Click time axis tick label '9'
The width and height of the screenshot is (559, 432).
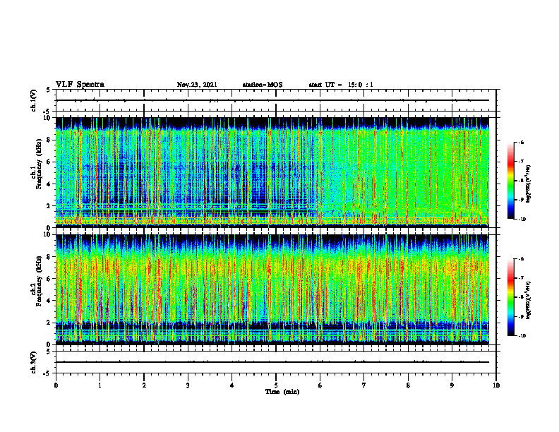tap(452, 385)
